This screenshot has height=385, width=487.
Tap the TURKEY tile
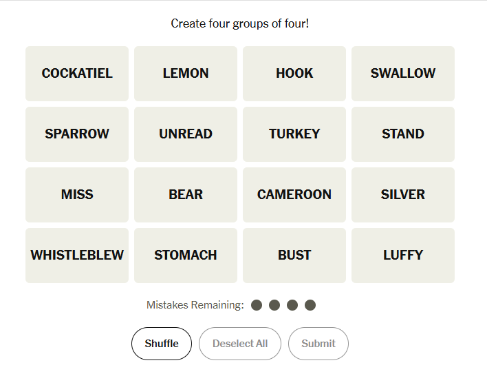[294, 134]
